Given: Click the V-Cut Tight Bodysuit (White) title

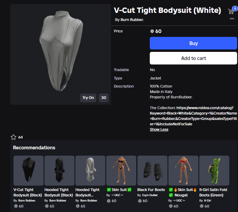Looking at the screenshot, I should tap(167, 10).
